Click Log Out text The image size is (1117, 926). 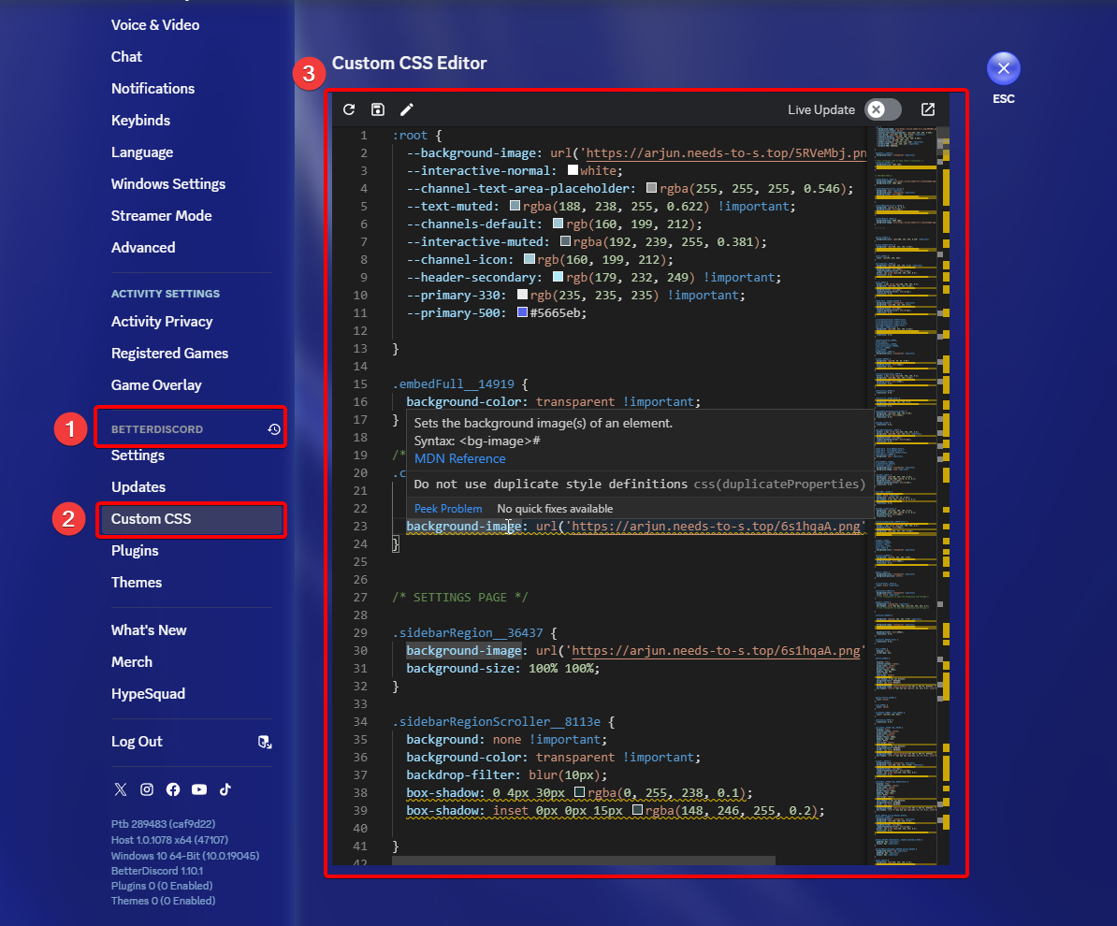(137, 742)
